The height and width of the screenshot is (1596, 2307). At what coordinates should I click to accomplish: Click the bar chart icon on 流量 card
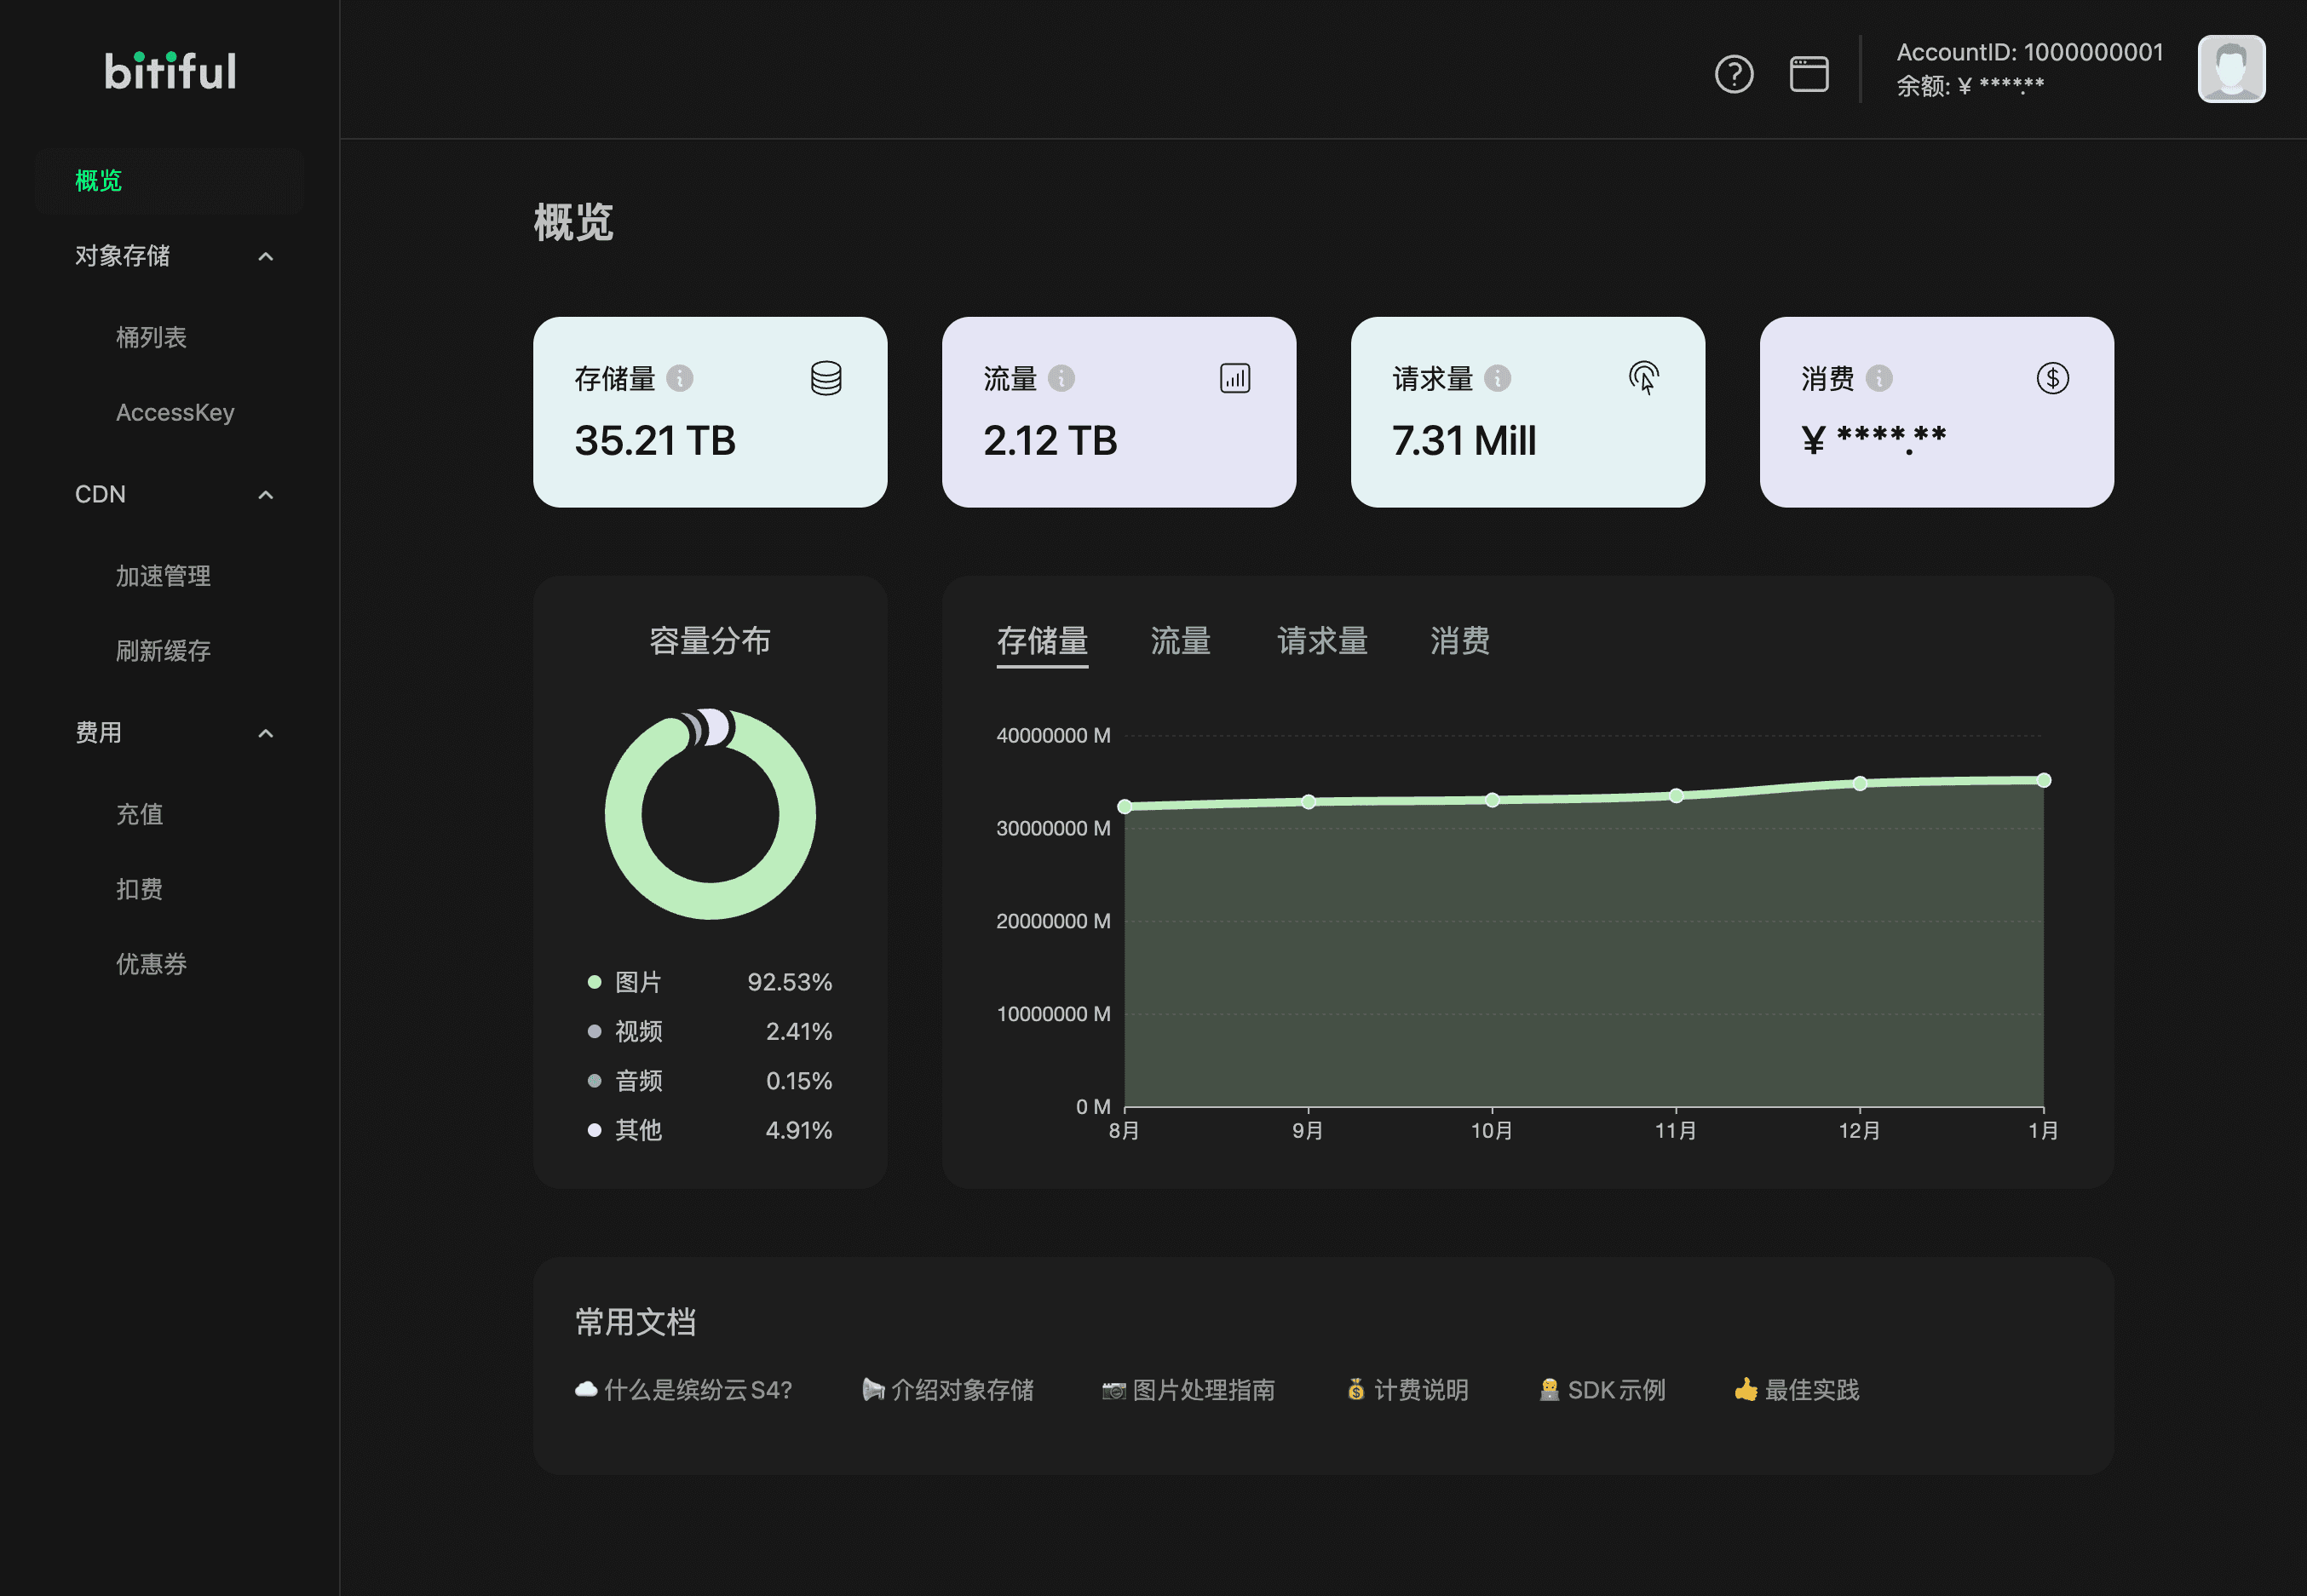tap(1235, 379)
